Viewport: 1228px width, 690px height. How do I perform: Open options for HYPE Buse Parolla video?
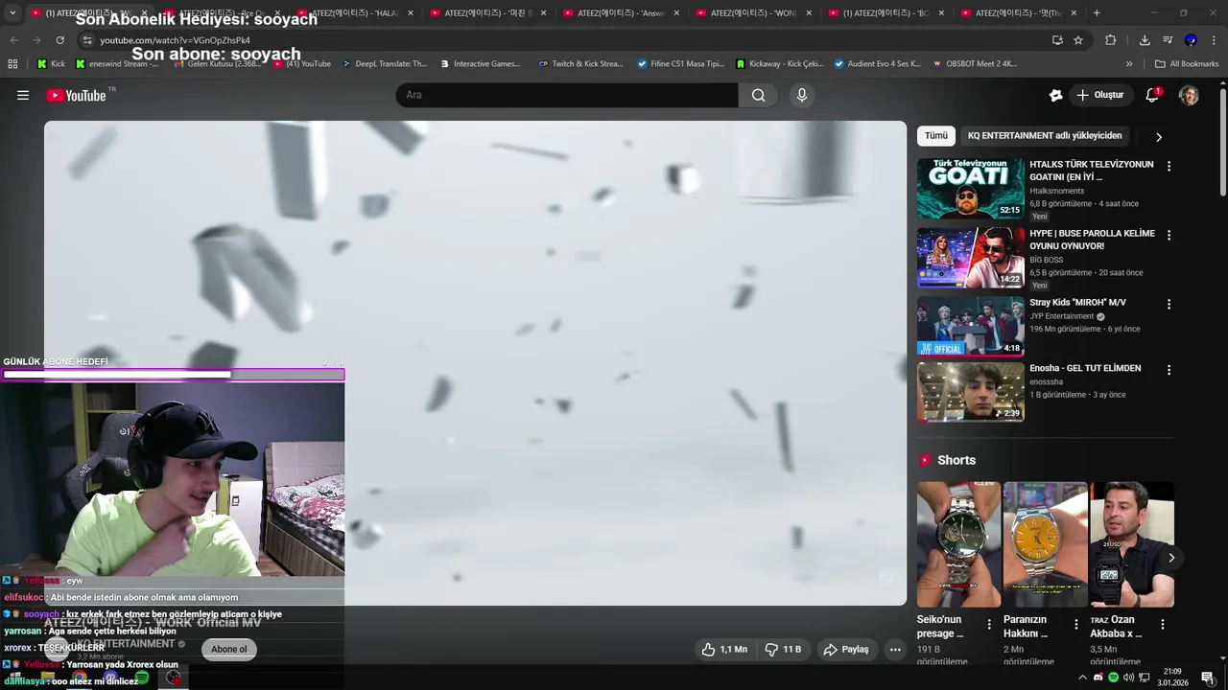coord(1169,235)
